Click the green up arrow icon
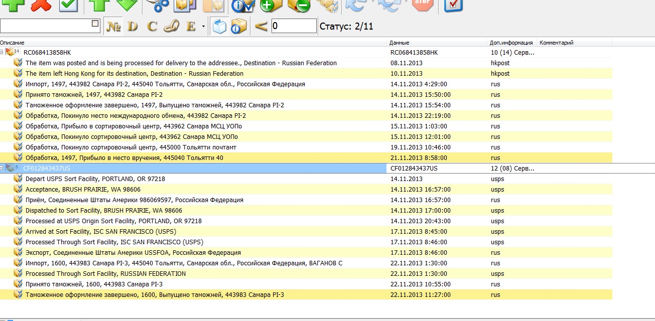The width and height of the screenshot is (655, 321). [x=97, y=5]
